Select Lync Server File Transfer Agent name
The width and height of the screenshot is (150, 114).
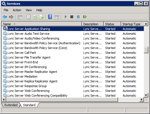pos(29,57)
